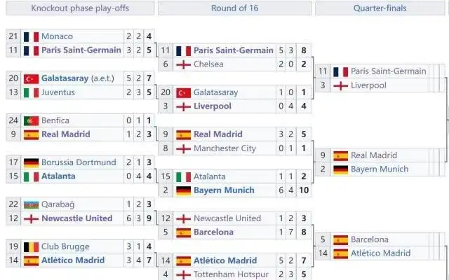Follow the Manchester City link
Image resolution: width=449 pixels, height=280 pixels.
[x=225, y=148]
